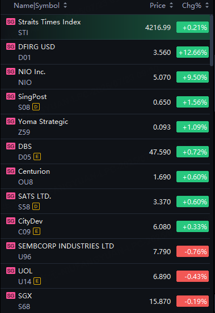Click the D badge next to S08
Image resolution: width=215 pixels, height=313 pixels.
(36, 107)
